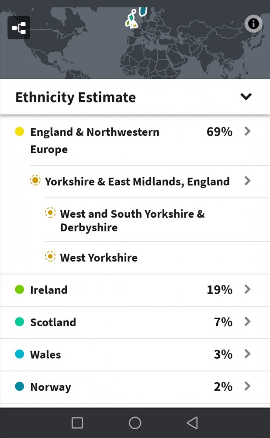The image size is (270, 438).
Task: Tap the yellow England color dot
Action: point(20,131)
